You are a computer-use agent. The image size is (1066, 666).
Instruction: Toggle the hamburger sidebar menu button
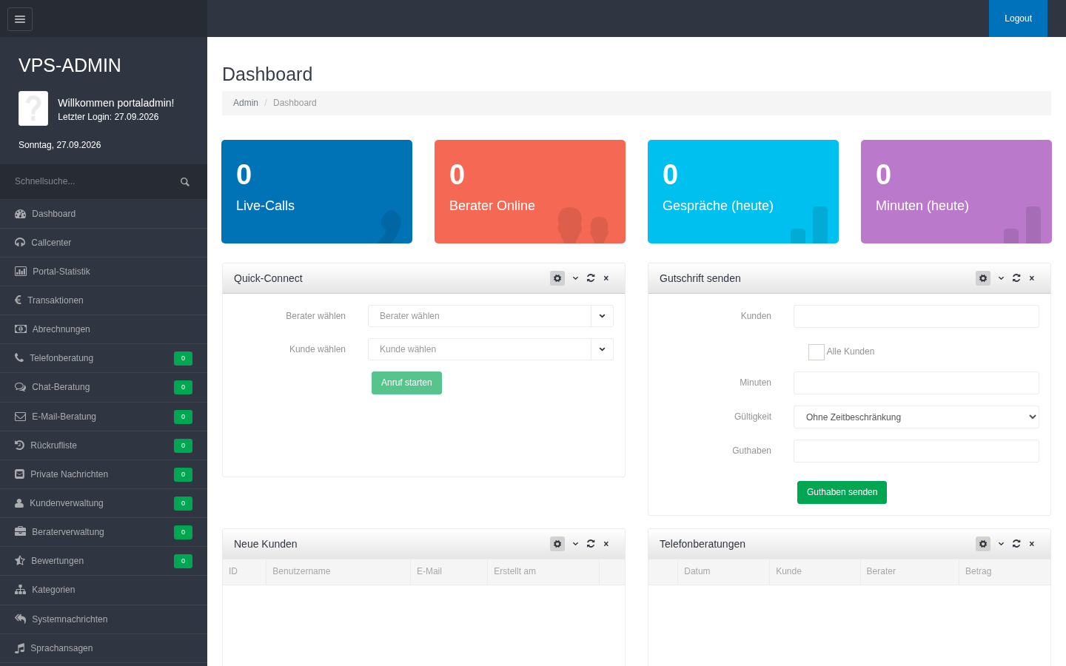[x=20, y=19]
